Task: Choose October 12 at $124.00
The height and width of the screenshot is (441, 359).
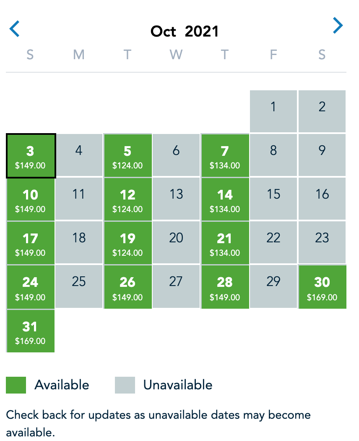Action: coord(128,199)
